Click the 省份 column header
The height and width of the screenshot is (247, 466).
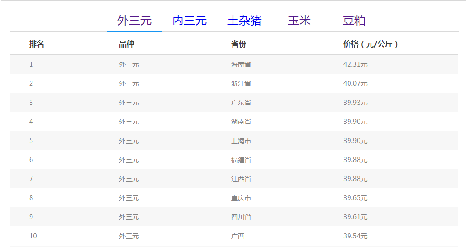239,44
